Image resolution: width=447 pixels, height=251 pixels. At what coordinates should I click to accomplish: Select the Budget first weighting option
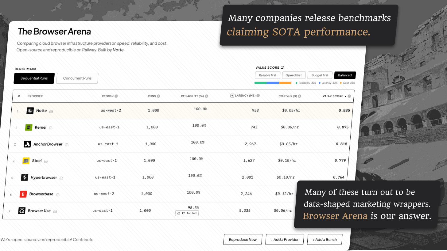pyautogui.click(x=320, y=75)
